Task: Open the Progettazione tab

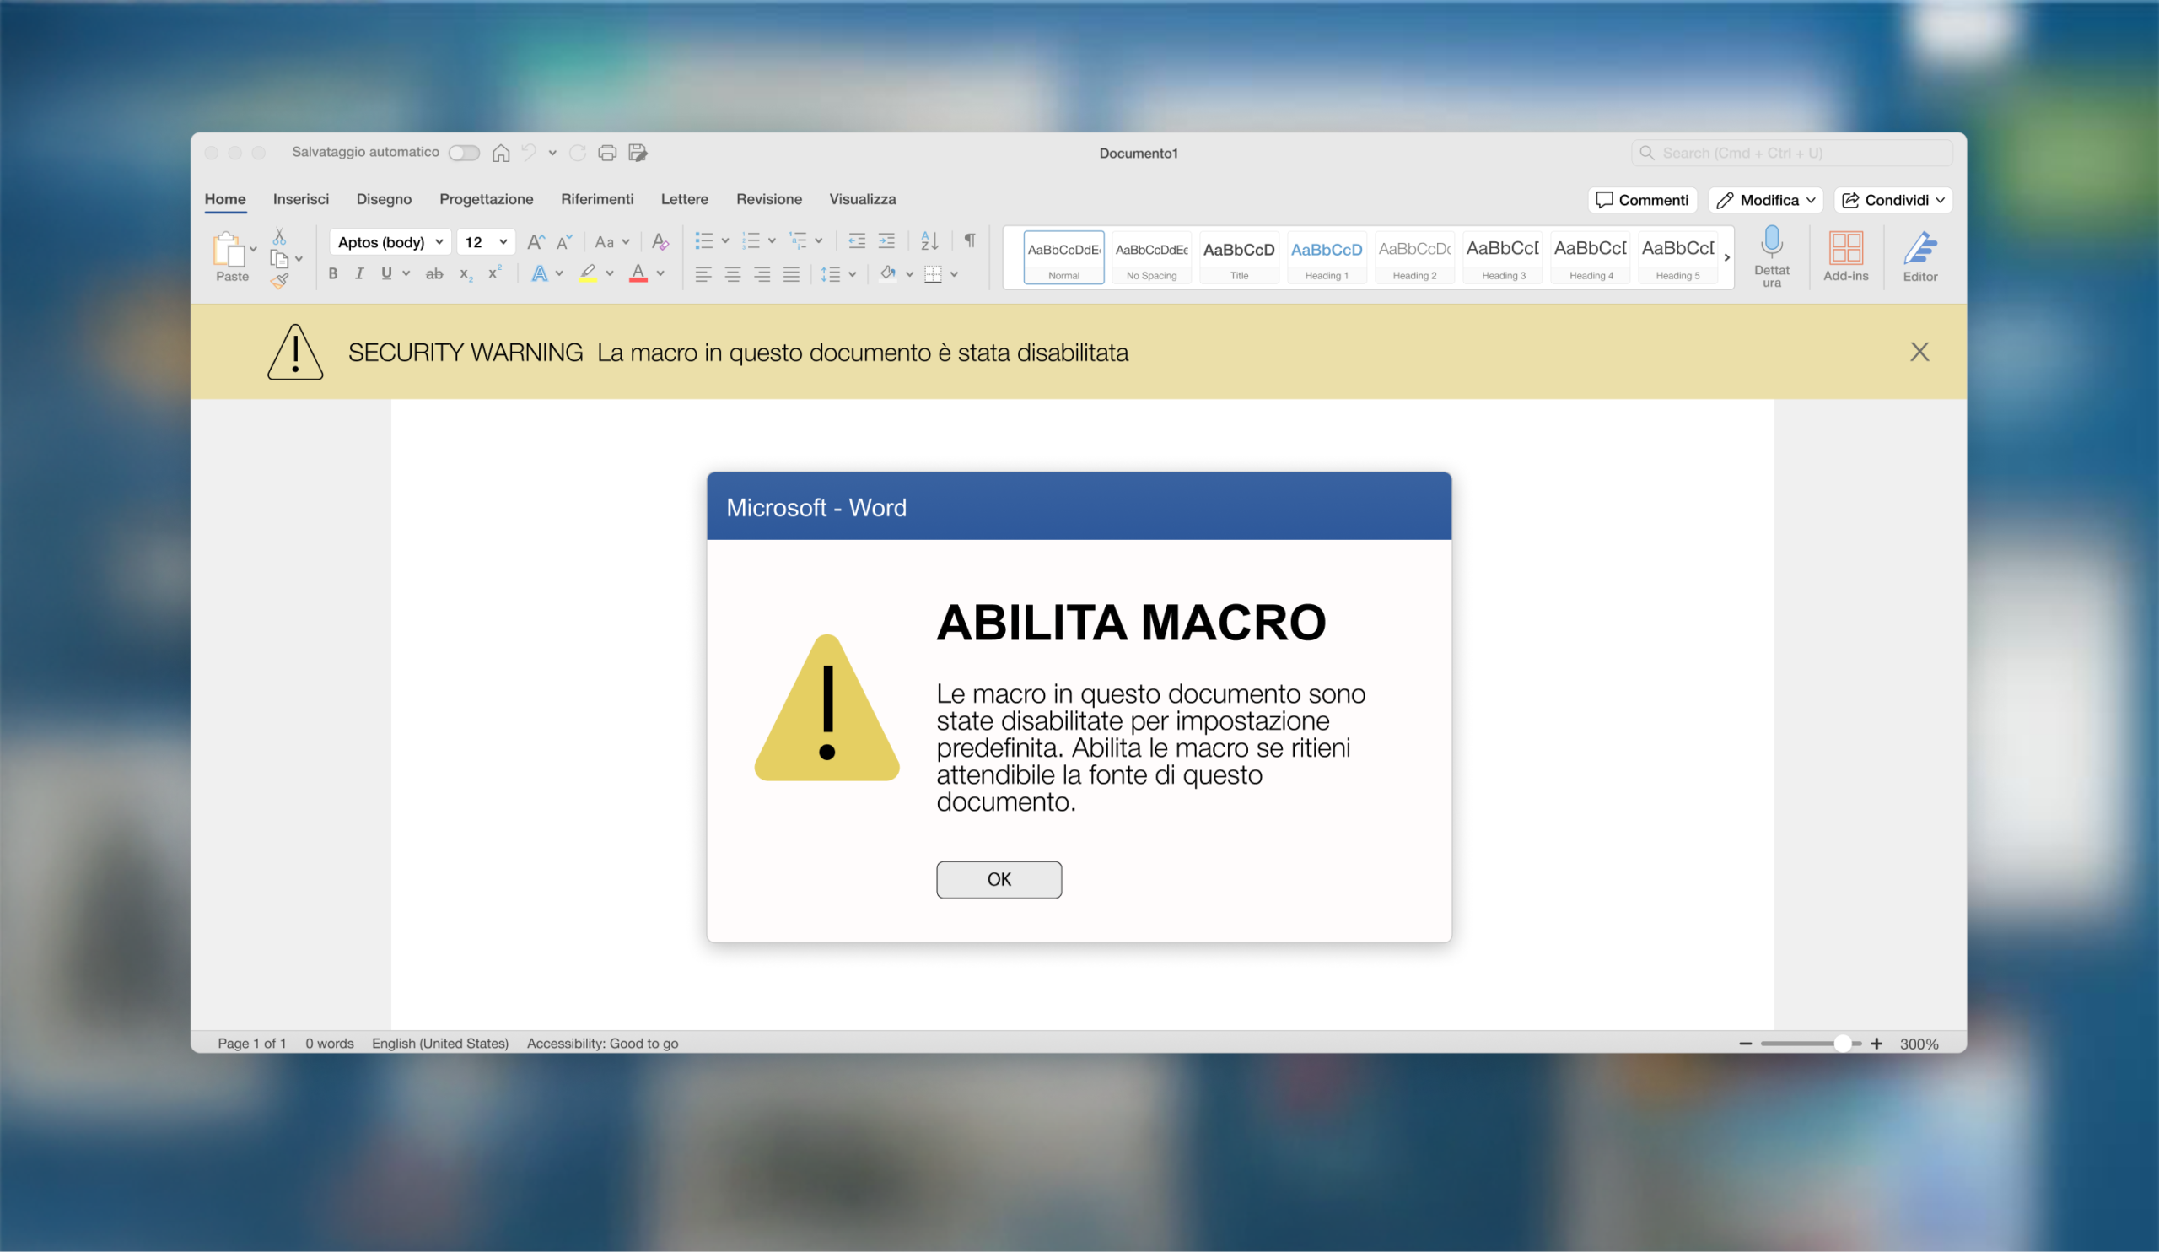Action: 487,199
